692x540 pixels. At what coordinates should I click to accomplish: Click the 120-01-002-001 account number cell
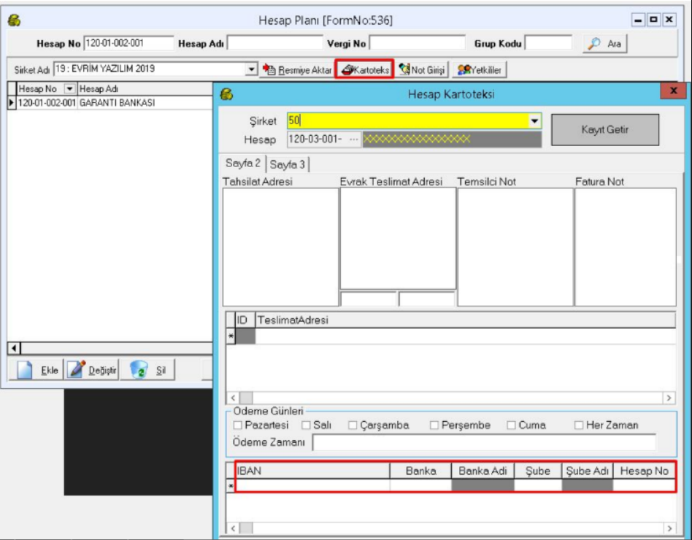click(x=47, y=103)
